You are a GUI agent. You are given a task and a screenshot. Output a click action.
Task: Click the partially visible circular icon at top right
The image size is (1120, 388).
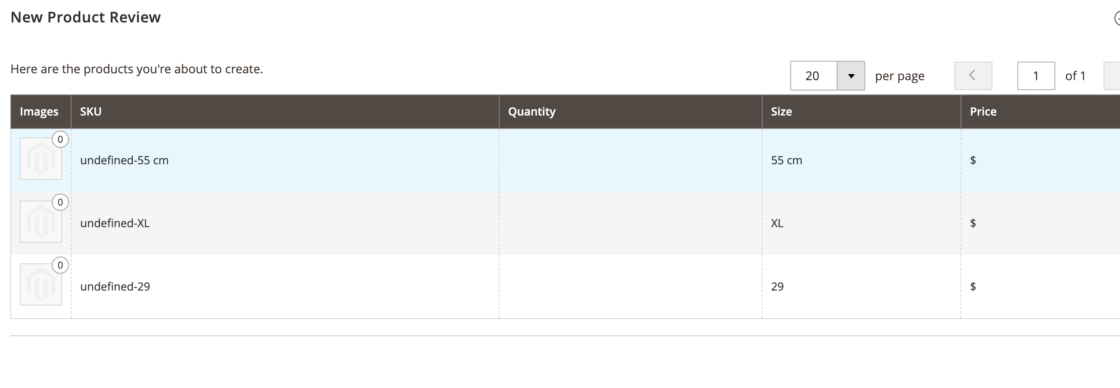coord(1117,19)
